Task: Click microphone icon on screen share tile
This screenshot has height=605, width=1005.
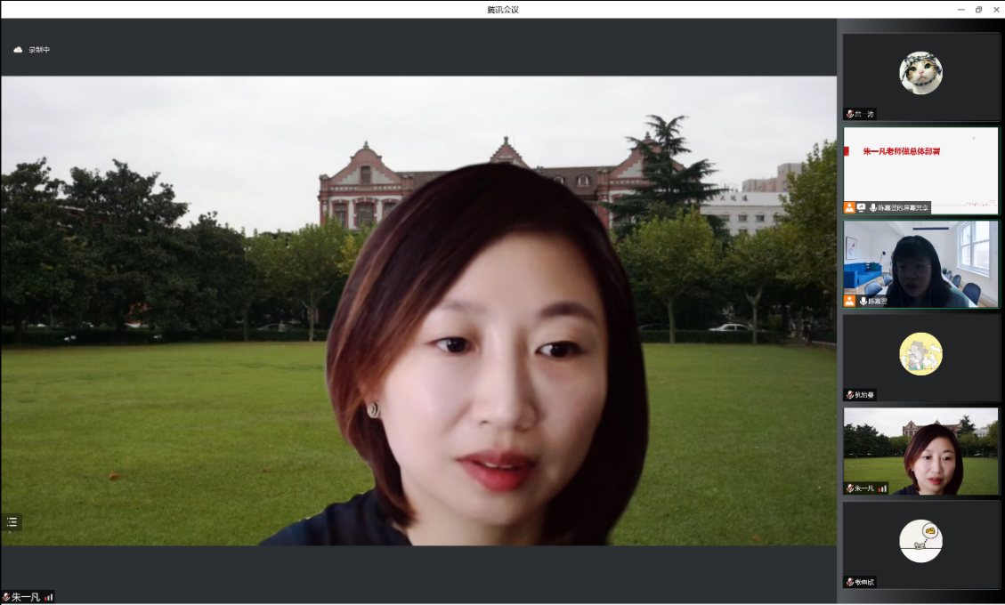Action: [873, 207]
